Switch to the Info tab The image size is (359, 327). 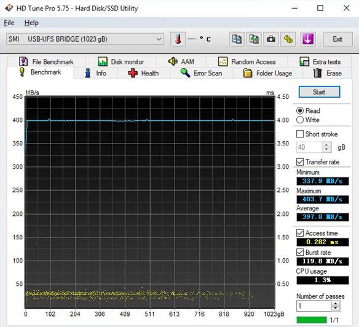96,73
